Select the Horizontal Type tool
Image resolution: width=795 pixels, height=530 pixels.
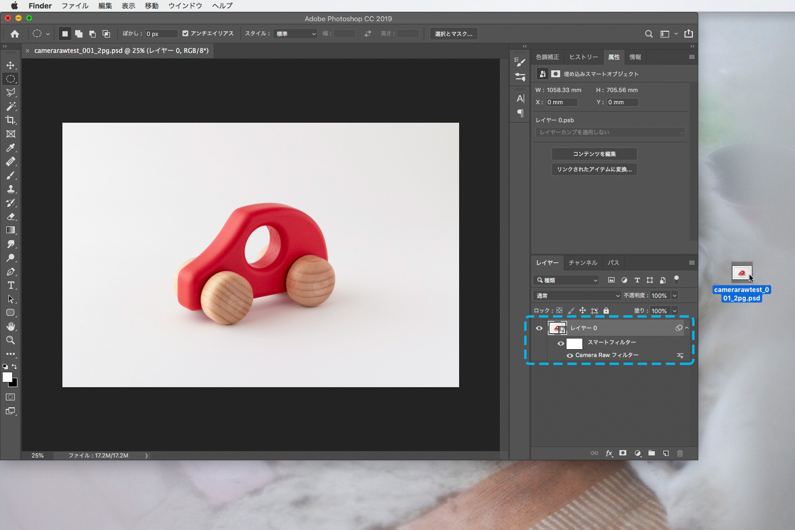tap(11, 286)
